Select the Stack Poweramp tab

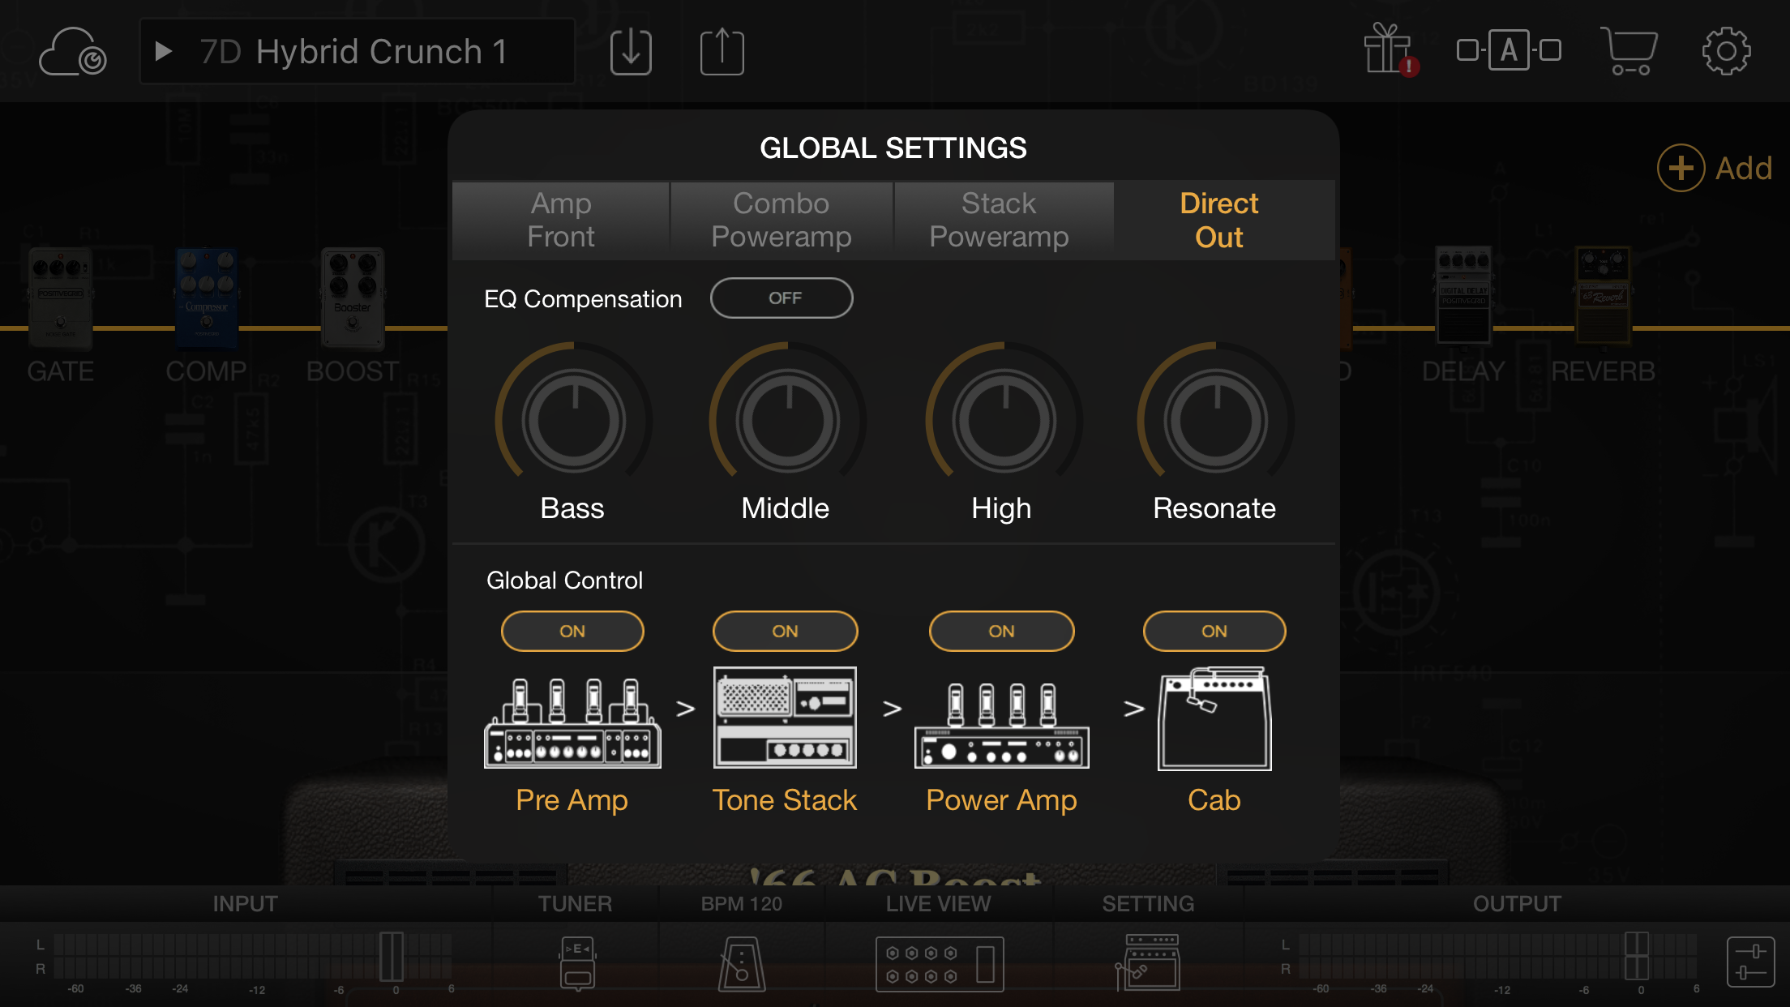(999, 220)
